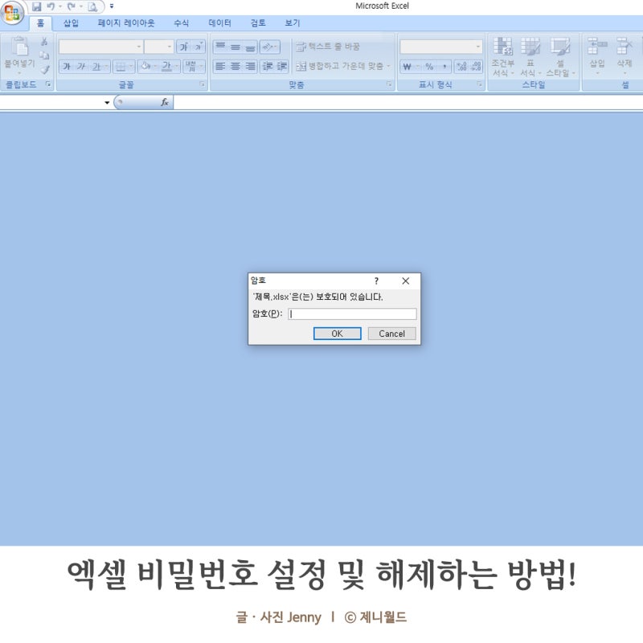Click the Top Align icon

pos(220,47)
